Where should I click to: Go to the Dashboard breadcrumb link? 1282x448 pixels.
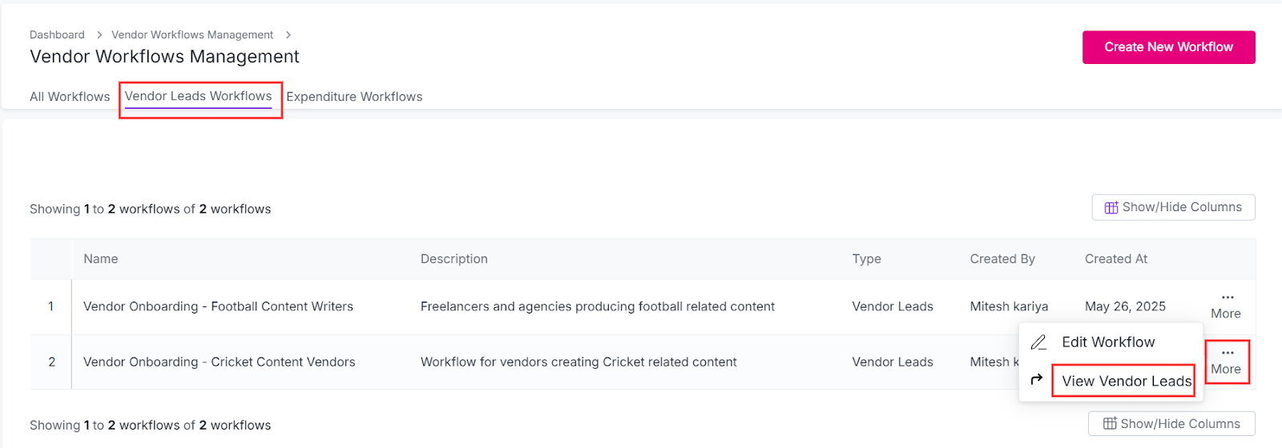click(x=57, y=35)
